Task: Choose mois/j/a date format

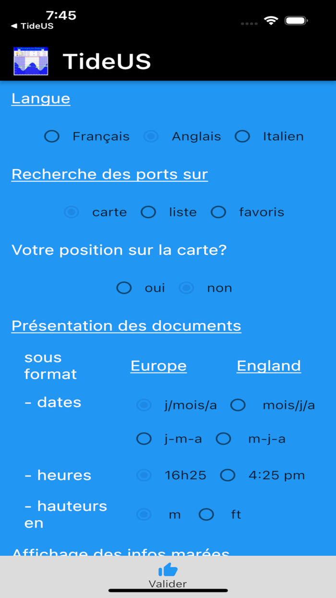Action: tap(238, 405)
